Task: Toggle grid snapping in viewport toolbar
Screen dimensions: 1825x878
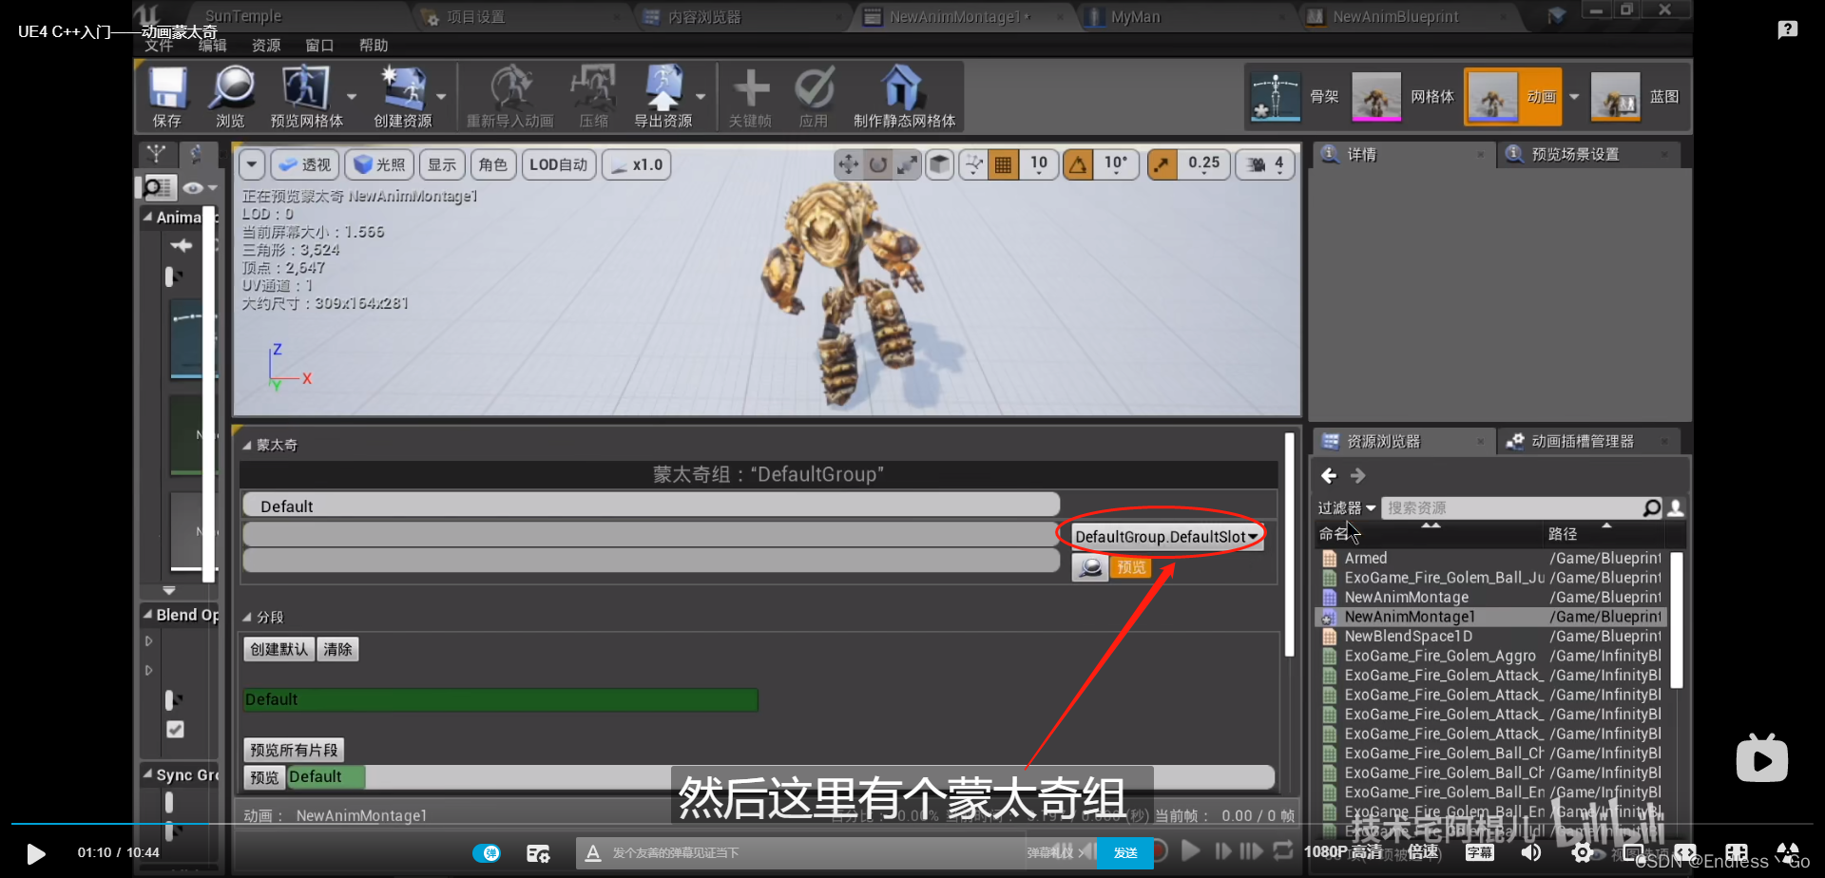Action: pos(1003,164)
